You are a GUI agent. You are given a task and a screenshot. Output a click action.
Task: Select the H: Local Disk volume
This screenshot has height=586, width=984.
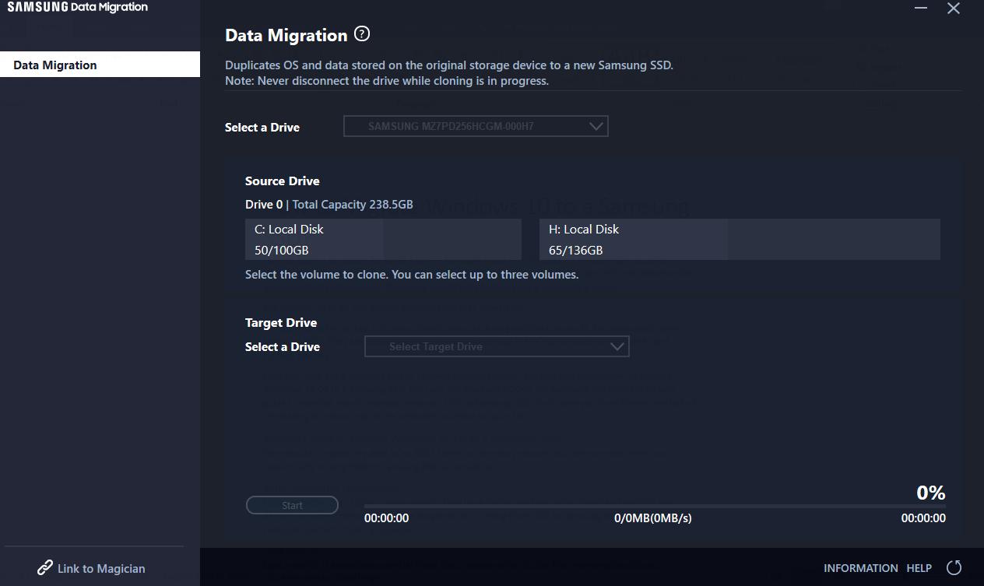tap(740, 239)
